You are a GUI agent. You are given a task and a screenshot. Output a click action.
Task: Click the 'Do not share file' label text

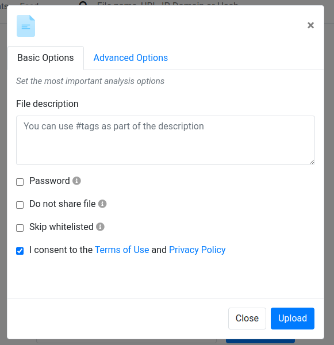tap(63, 204)
